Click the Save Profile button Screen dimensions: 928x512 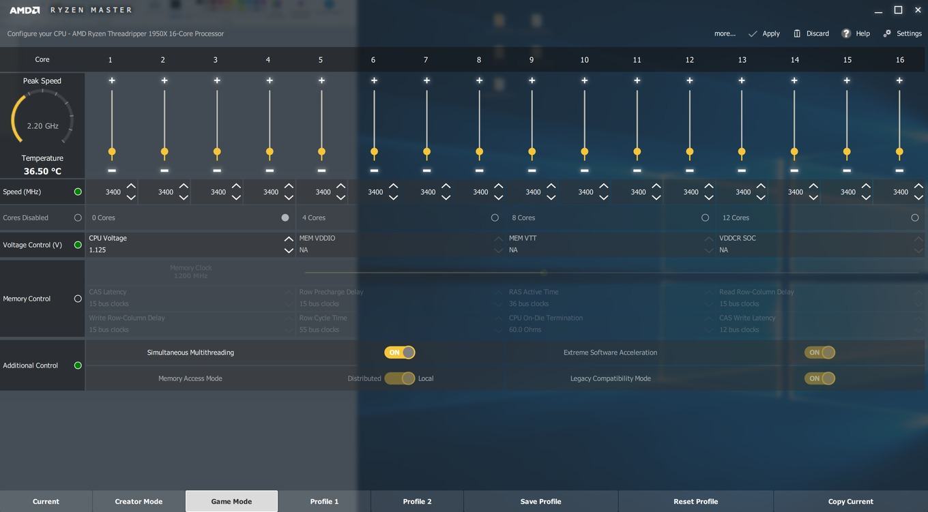(540, 501)
